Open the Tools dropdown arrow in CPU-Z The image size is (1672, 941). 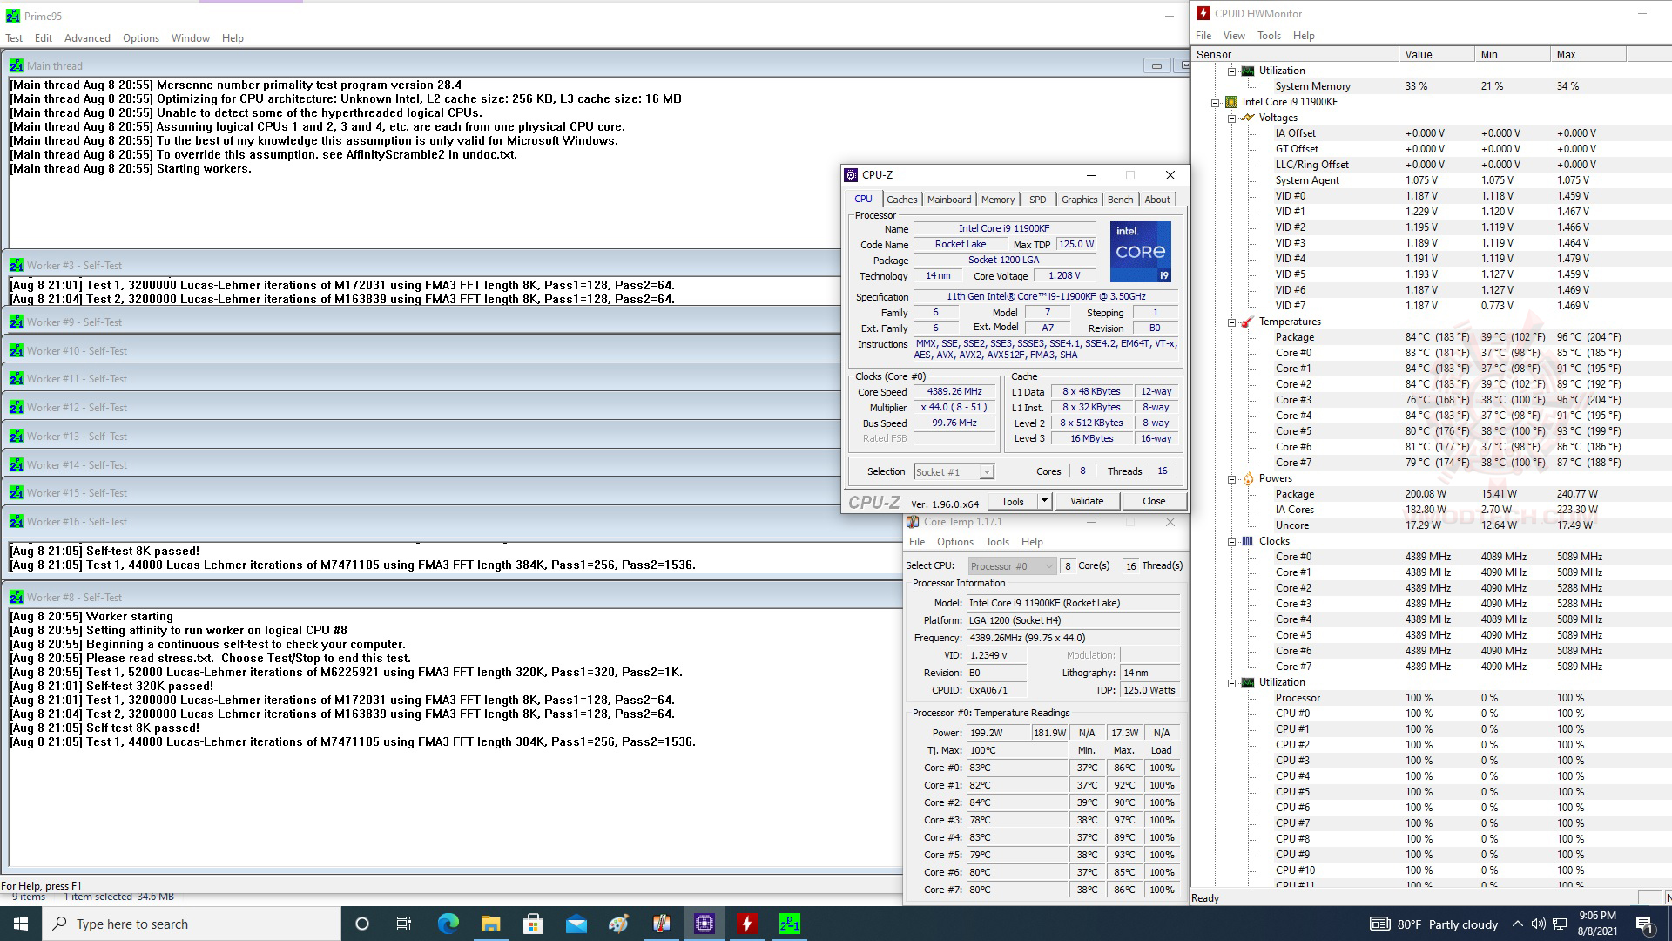pyautogui.click(x=1044, y=501)
